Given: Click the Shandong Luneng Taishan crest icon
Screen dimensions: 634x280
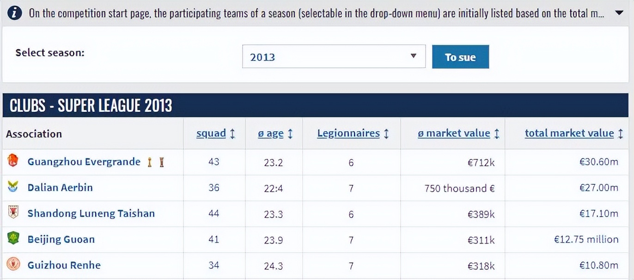Looking at the screenshot, I should click(x=13, y=213).
